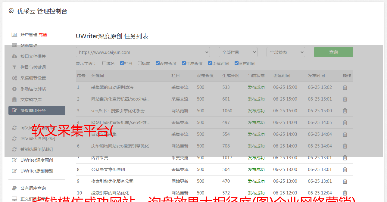Uncheck the 发布时间 field checkbox
387x202 pixels.
click(236, 63)
